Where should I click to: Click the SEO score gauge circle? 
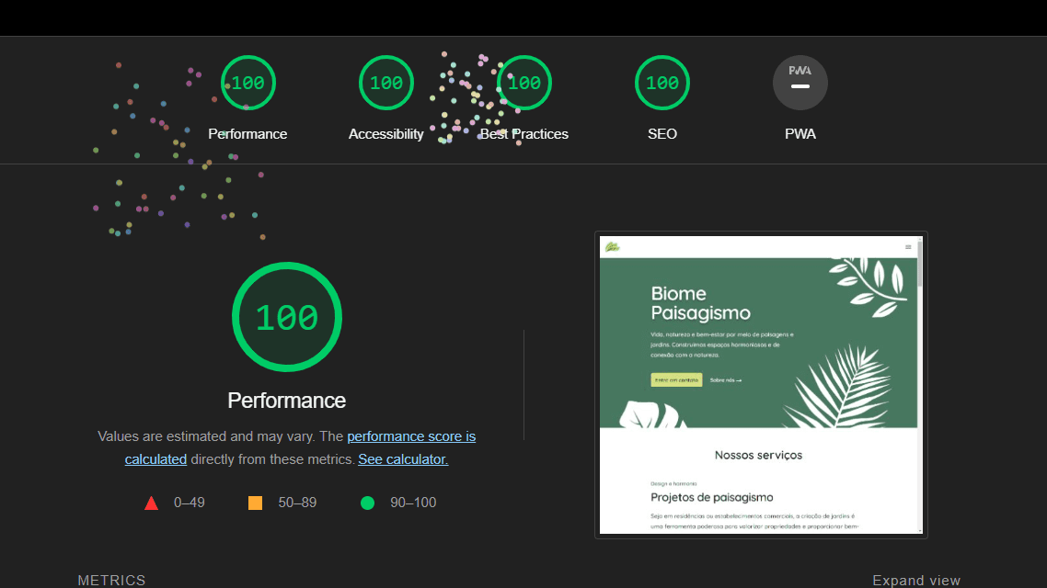tap(662, 83)
